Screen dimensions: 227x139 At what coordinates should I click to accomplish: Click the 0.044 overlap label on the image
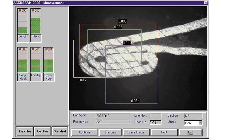tap(127, 43)
